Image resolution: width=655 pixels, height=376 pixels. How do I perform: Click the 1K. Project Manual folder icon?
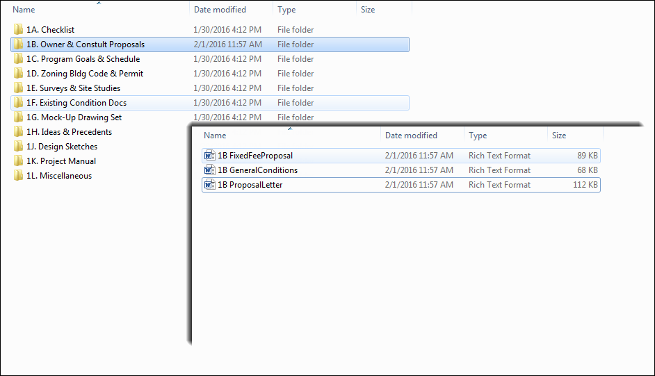pos(18,161)
